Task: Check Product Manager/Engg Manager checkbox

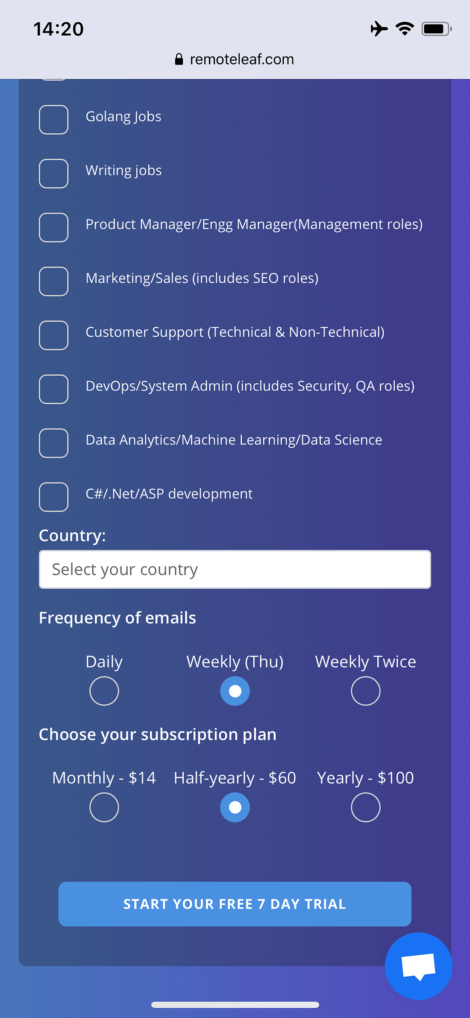Action: click(x=54, y=227)
